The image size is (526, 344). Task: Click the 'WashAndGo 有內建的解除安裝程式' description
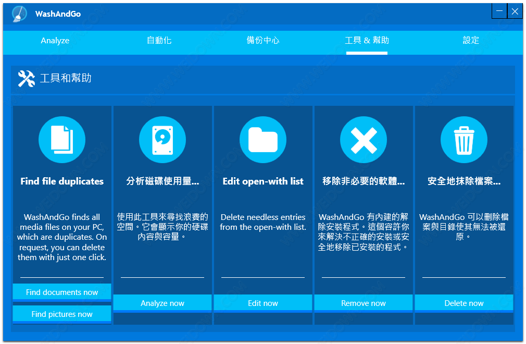pyautogui.click(x=364, y=232)
